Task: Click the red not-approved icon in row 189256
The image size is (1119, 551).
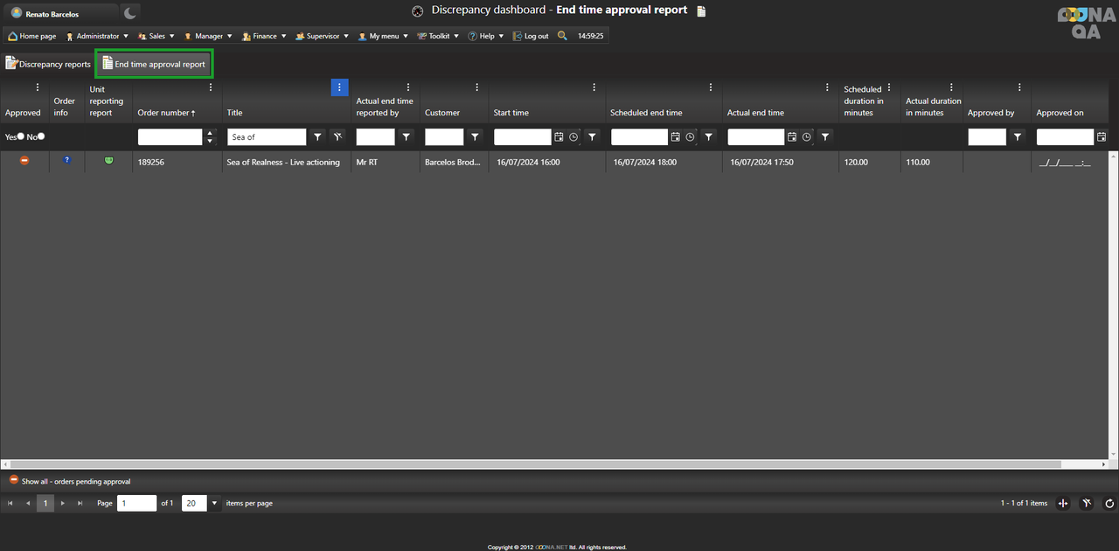Action: tap(24, 160)
